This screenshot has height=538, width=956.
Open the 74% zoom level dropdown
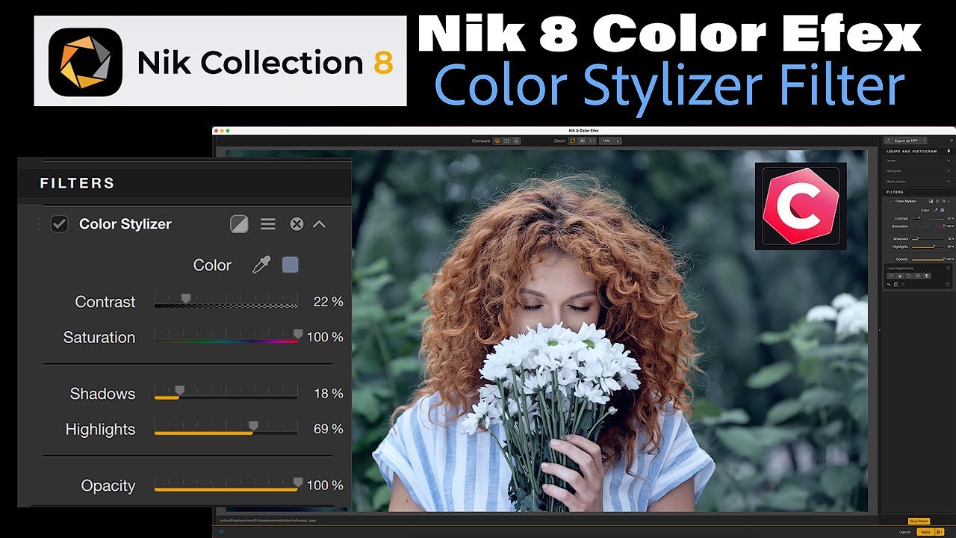tap(610, 140)
